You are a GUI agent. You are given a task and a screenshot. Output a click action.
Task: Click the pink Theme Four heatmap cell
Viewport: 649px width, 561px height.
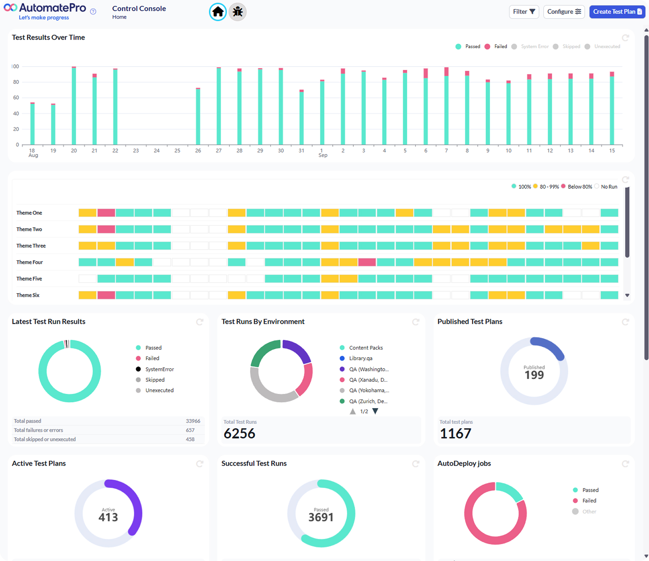click(367, 262)
